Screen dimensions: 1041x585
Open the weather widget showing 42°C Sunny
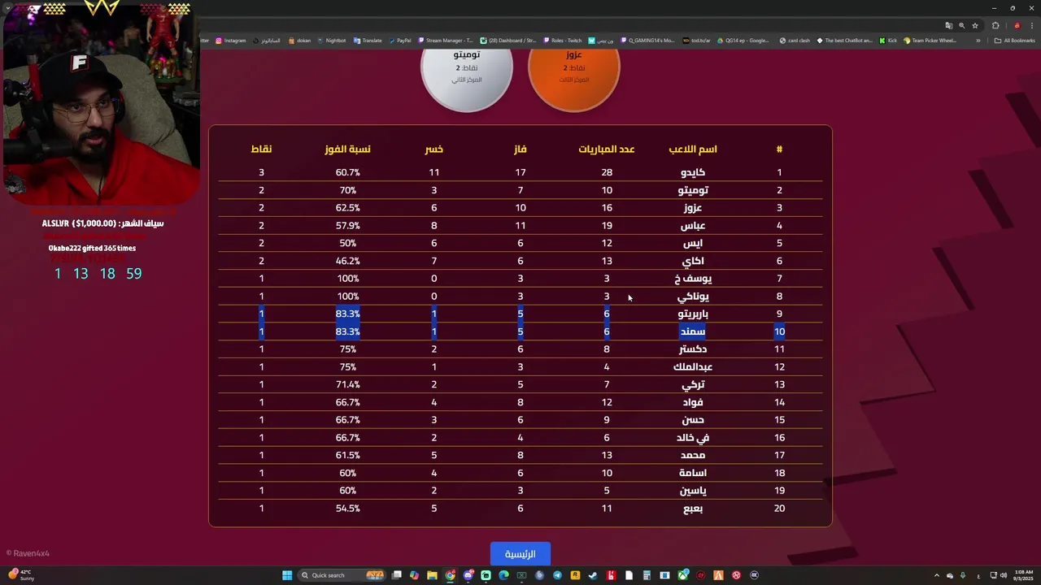(21, 574)
